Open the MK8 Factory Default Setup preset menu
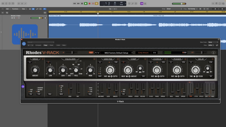This screenshot has height=127, width=226. 116,53
